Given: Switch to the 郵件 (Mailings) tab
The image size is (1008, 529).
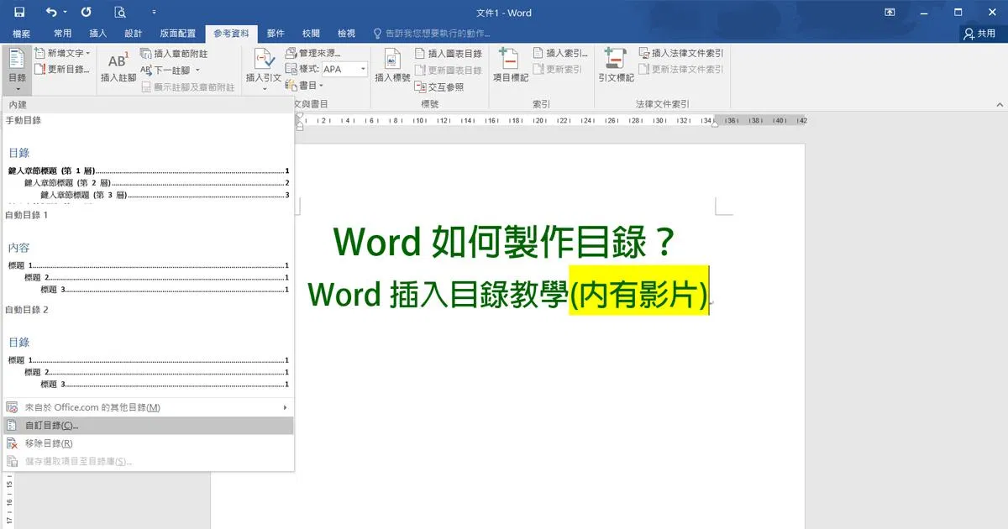Looking at the screenshot, I should click(276, 34).
